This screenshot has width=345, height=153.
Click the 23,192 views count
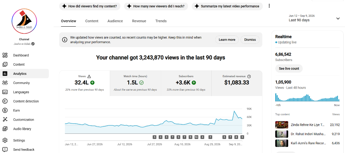pos(335,125)
